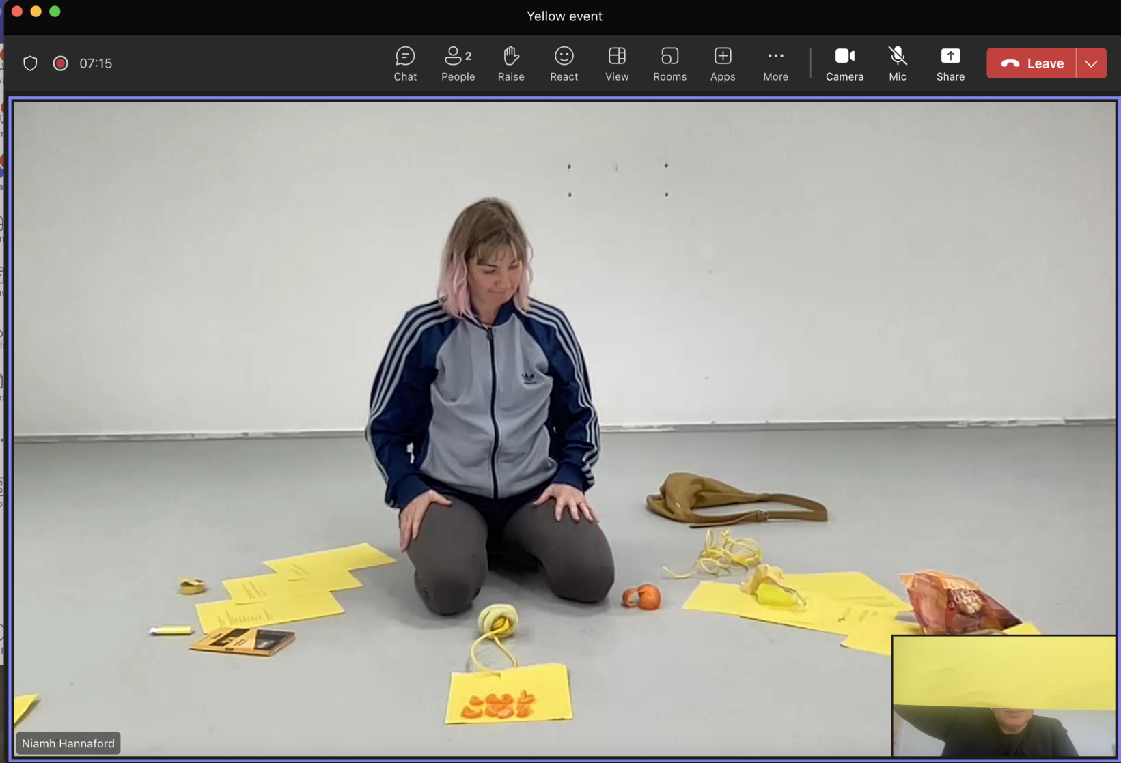Expand the Leave options arrow
This screenshot has height=763, width=1121.
pos(1091,63)
